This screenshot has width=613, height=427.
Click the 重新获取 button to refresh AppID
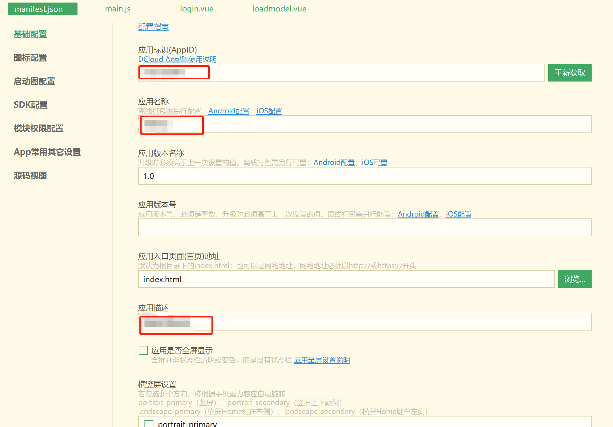click(570, 72)
